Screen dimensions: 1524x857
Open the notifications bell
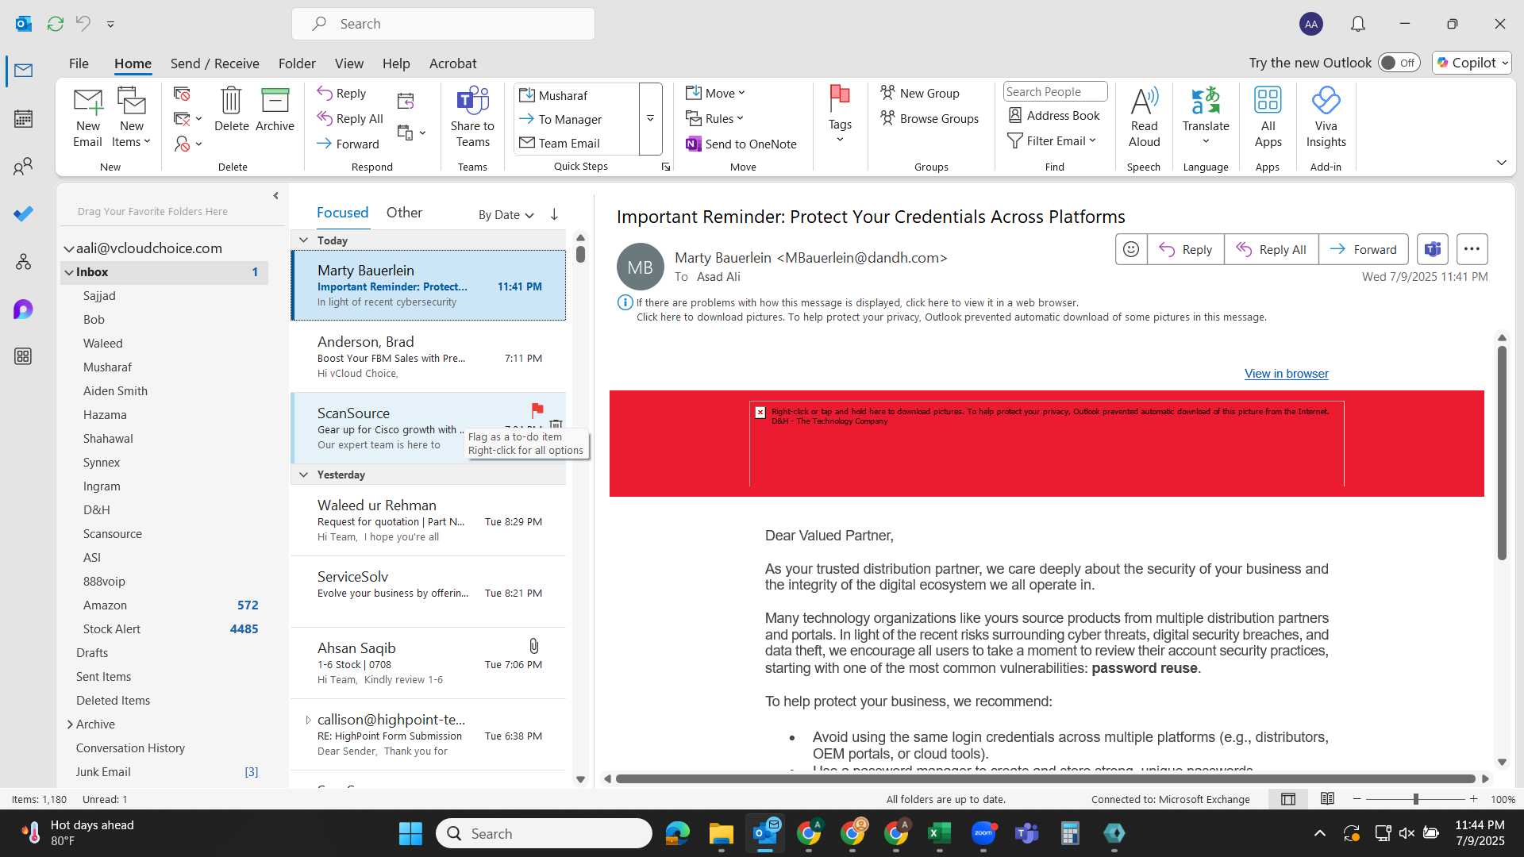click(1358, 24)
